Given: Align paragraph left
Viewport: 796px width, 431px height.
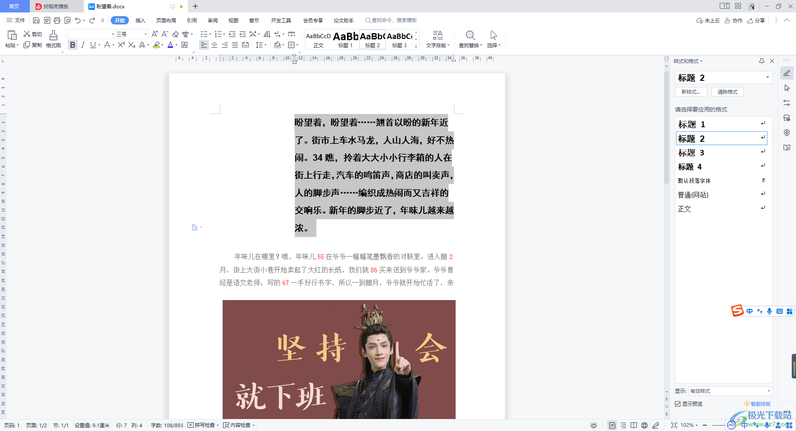Looking at the screenshot, I should pyautogui.click(x=204, y=45).
